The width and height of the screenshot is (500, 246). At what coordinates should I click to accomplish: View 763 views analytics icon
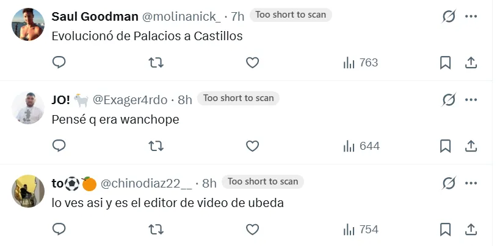(x=349, y=63)
